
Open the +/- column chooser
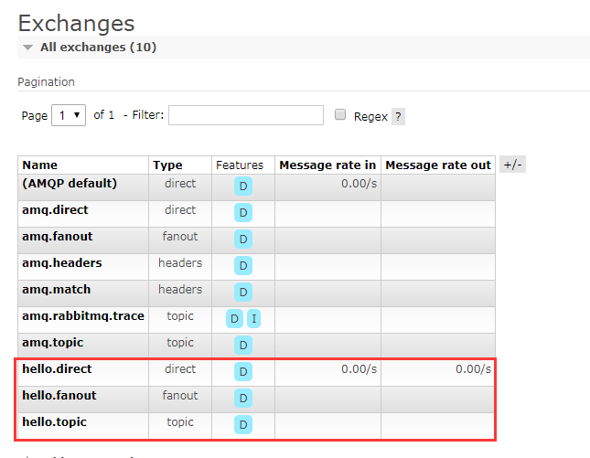coord(513,165)
